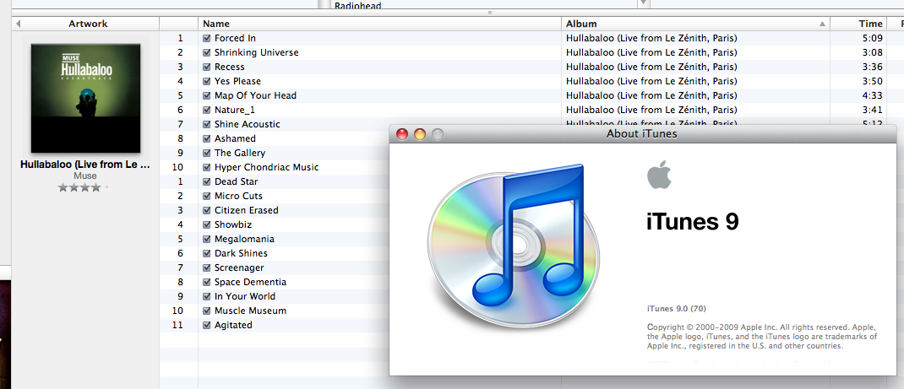Toggle the checkbox beside Recess
The image size is (904, 389).
[x=207, y=67]
